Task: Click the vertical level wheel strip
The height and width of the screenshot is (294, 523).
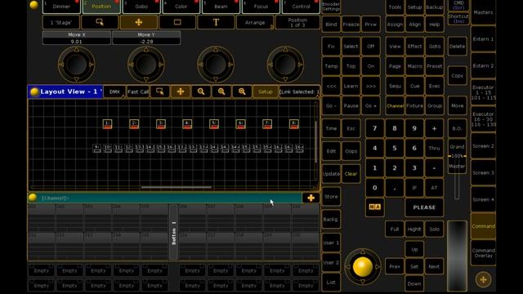Action: 457,256
